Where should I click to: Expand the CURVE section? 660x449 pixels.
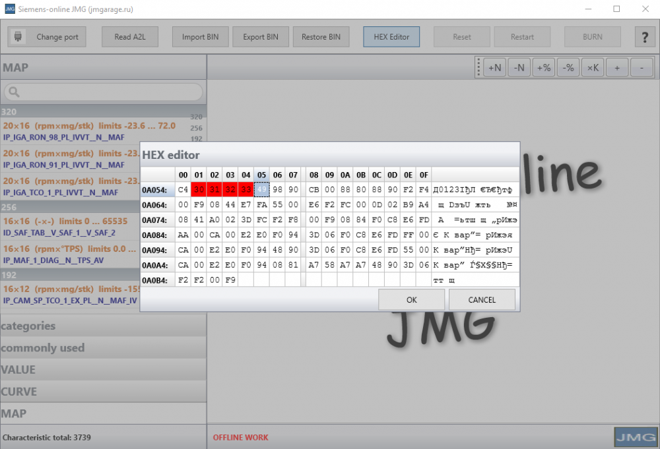coord(103,392)
